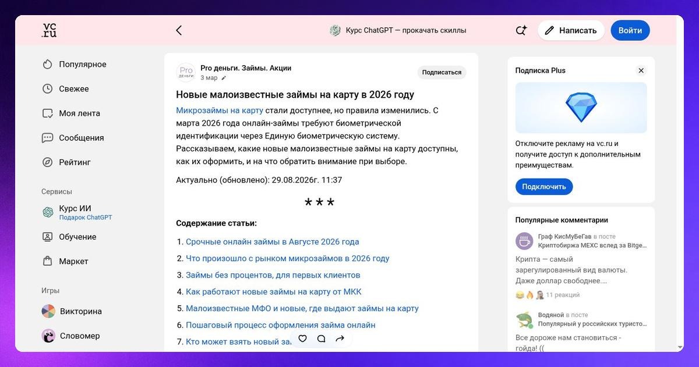Jump to Пошаговый процесс оформления займа section
Viewport: 699px width, 367px height.
281,325
